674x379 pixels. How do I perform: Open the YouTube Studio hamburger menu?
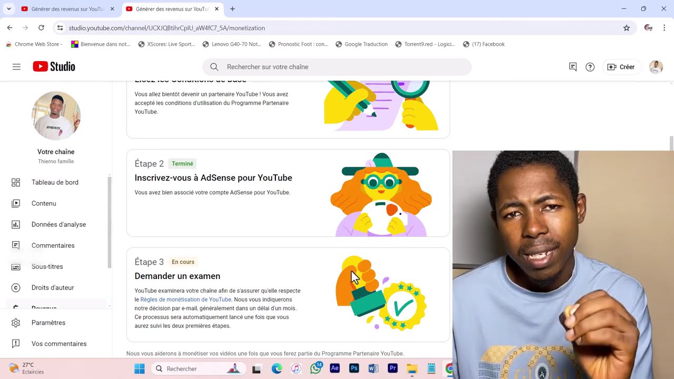coord(16,67)
